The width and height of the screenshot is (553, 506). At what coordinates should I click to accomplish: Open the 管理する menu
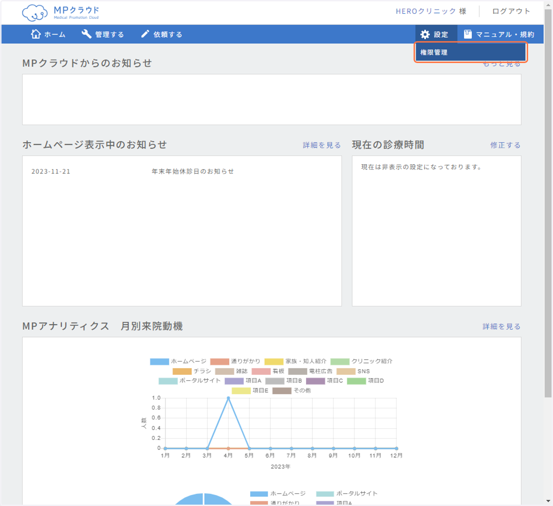(103, 34)
